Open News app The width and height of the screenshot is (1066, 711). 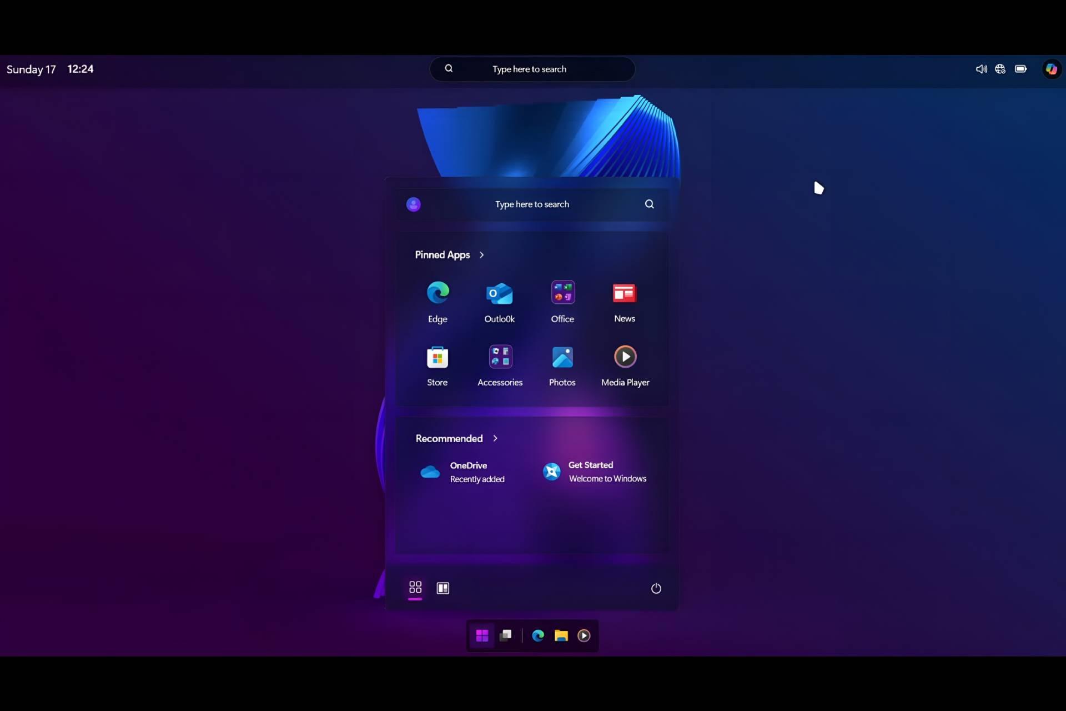[x=624, y=302]
